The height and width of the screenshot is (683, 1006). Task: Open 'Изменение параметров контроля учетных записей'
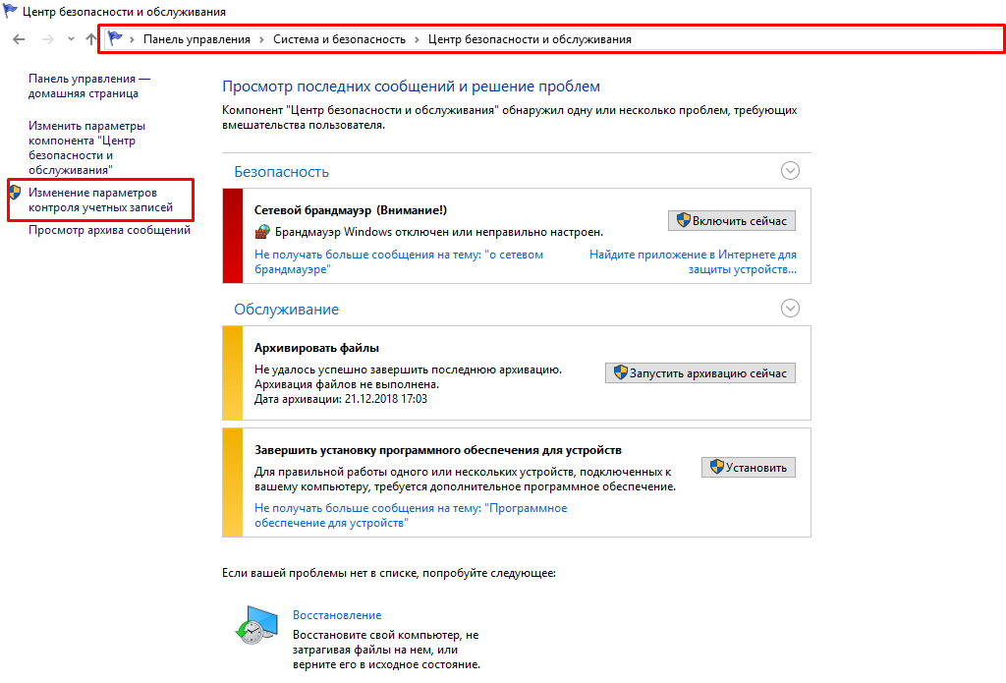coord(100,200)
